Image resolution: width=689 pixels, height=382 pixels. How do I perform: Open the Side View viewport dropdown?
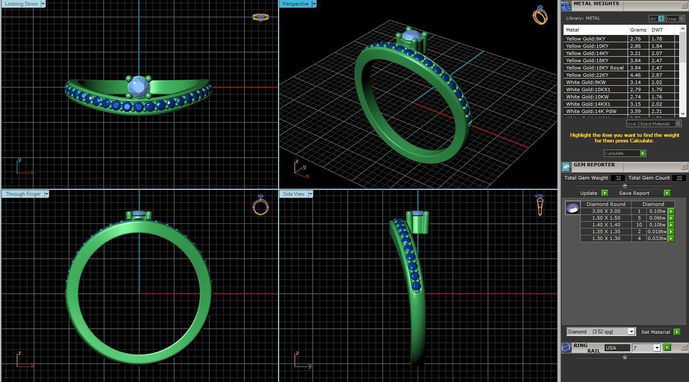coord(311,194)
